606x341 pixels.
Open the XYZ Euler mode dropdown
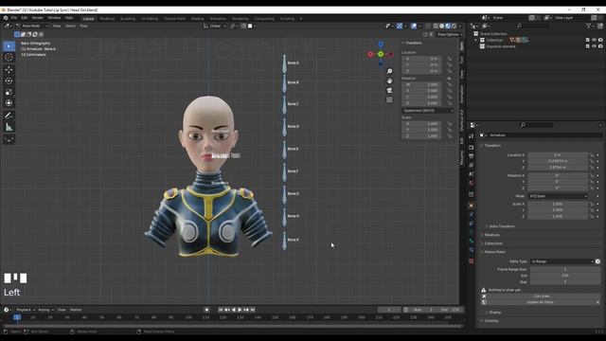(558, 196)
